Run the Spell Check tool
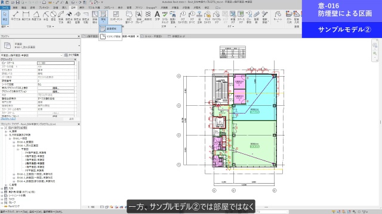 165,17
